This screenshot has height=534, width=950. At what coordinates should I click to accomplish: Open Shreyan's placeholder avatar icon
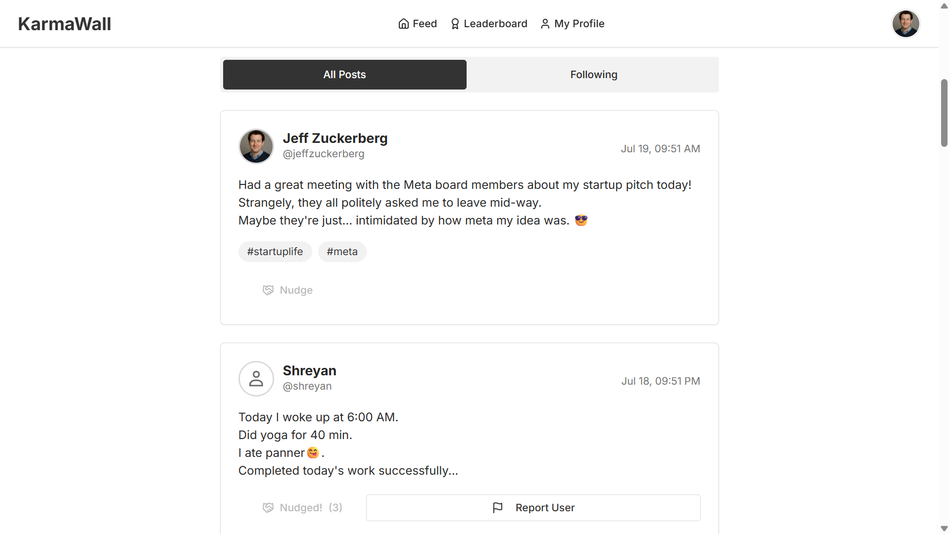click(256, 379)
